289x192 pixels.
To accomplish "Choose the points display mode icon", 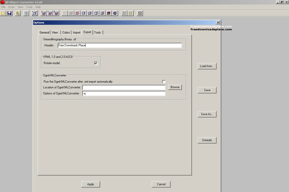I will 65,13.
